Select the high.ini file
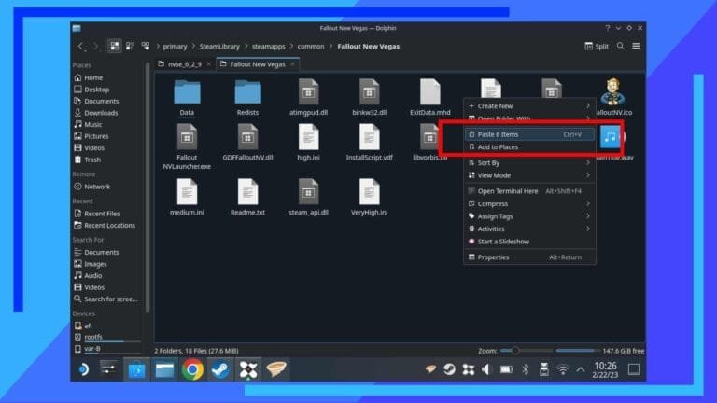This screenshot has width=717, height=403. pyautogui.click(x=308, y=142)
